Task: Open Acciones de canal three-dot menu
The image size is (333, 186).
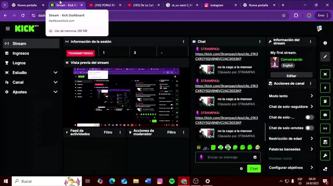Action: [x=310, y=83]
